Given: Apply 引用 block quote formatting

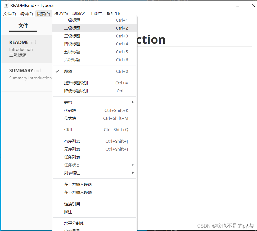Looking at the screenshot, I should click(68, 129).
